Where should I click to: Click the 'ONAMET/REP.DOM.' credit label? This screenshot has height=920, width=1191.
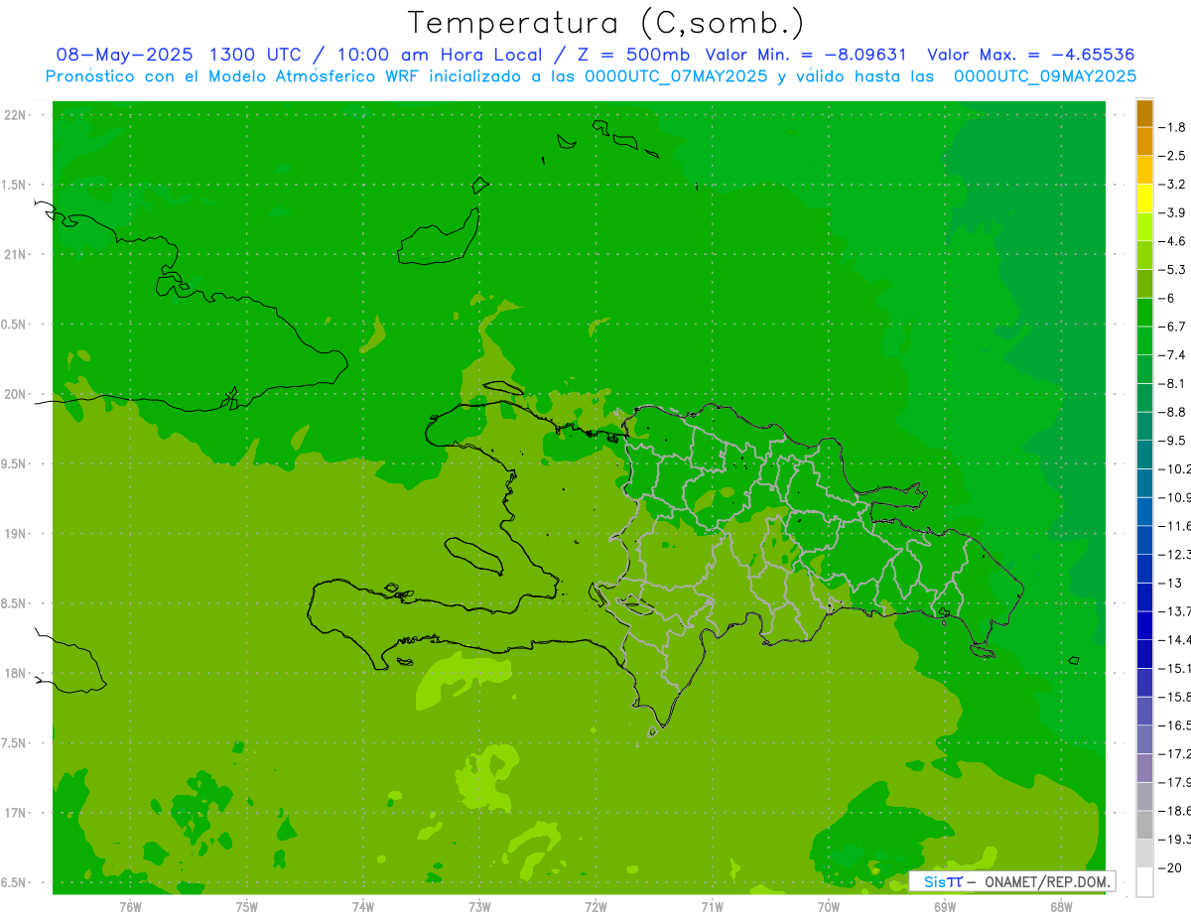[x=1046, y=881]
